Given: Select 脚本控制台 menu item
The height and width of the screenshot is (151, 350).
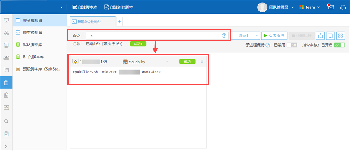Looking at the screenshot, I should tap(40, 32).
